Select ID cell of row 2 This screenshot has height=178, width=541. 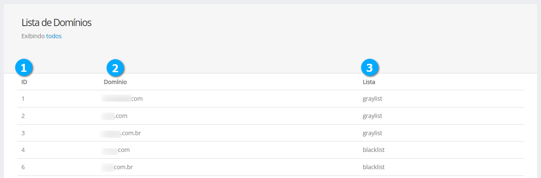[x=23, y=116]
